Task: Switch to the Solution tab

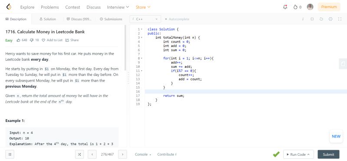Action: 48,19
